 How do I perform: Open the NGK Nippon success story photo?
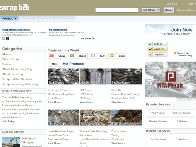coord(11,142)
